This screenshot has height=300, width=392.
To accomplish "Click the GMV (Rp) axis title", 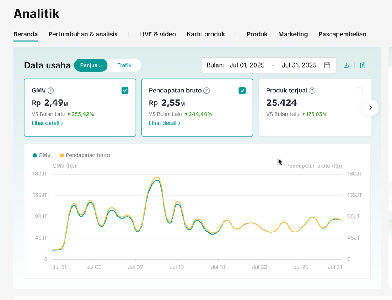I will (65, 166).
